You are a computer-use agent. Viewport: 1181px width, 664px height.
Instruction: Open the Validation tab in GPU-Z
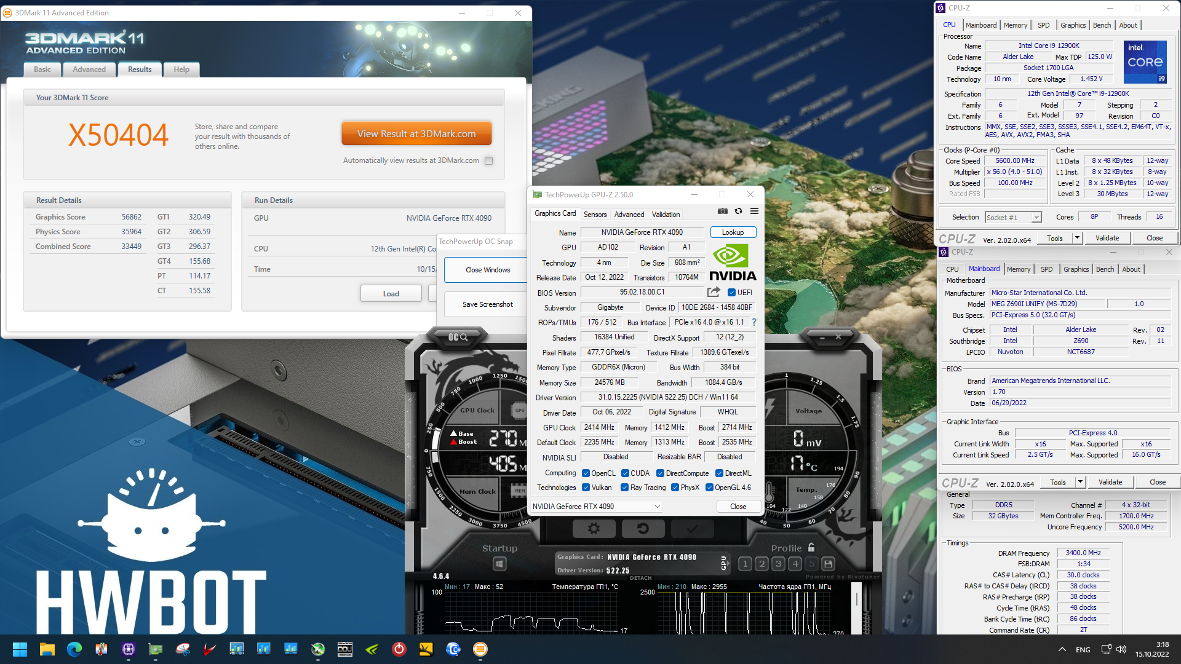point(666,214)
